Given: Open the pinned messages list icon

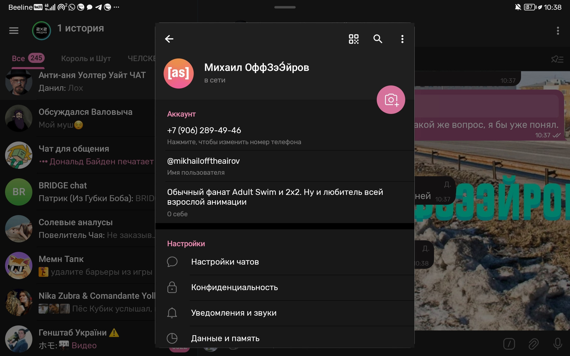Looking at the screenshot, I should click(x=557, y=59).
